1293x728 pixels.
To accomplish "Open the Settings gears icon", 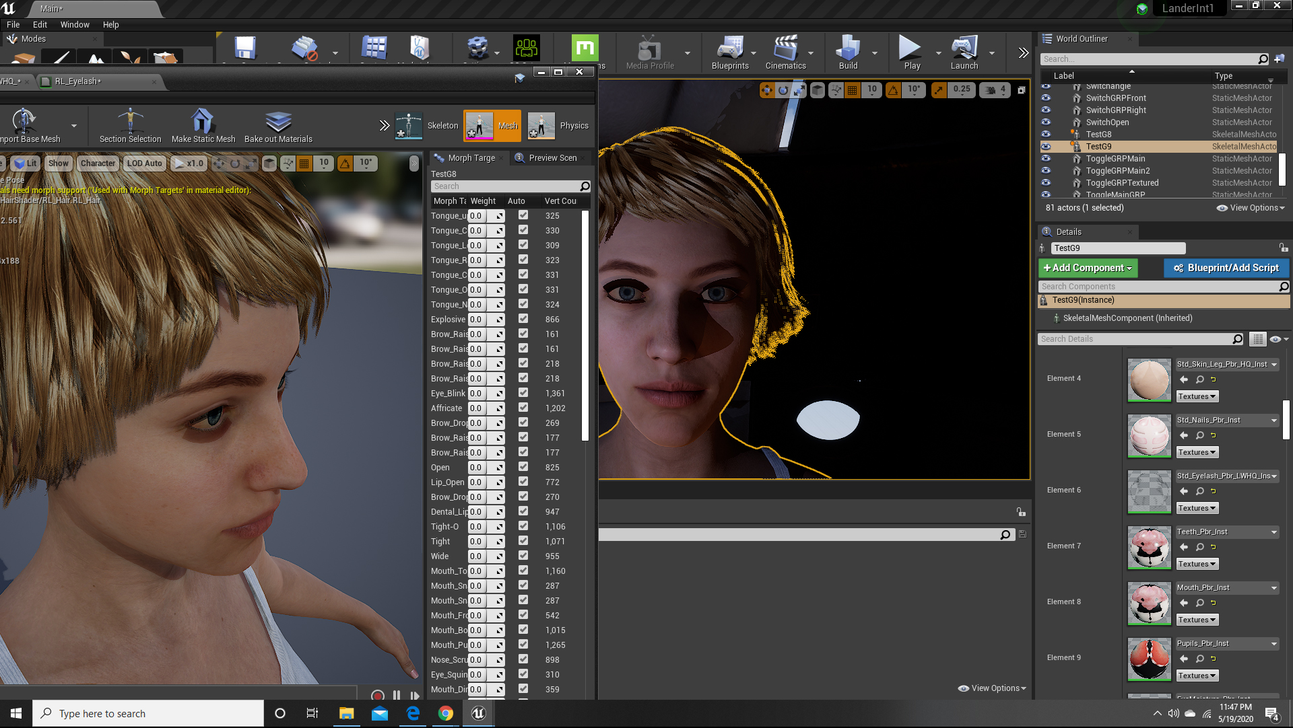I will click(x=477, y=48).
